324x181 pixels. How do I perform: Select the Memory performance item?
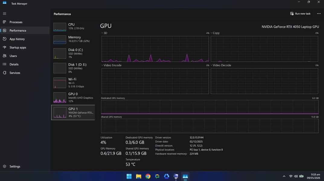73,40
